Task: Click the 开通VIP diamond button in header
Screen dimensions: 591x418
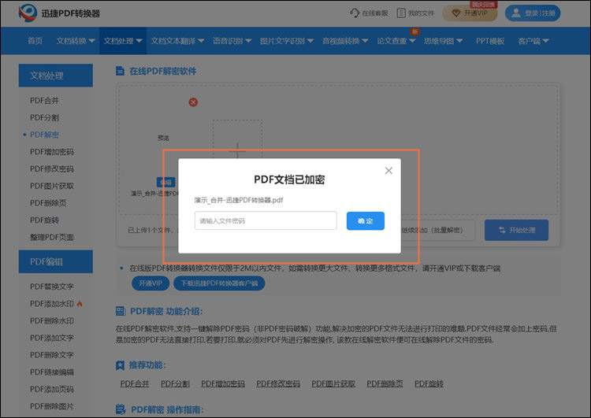Action: (x=470, y=13)
